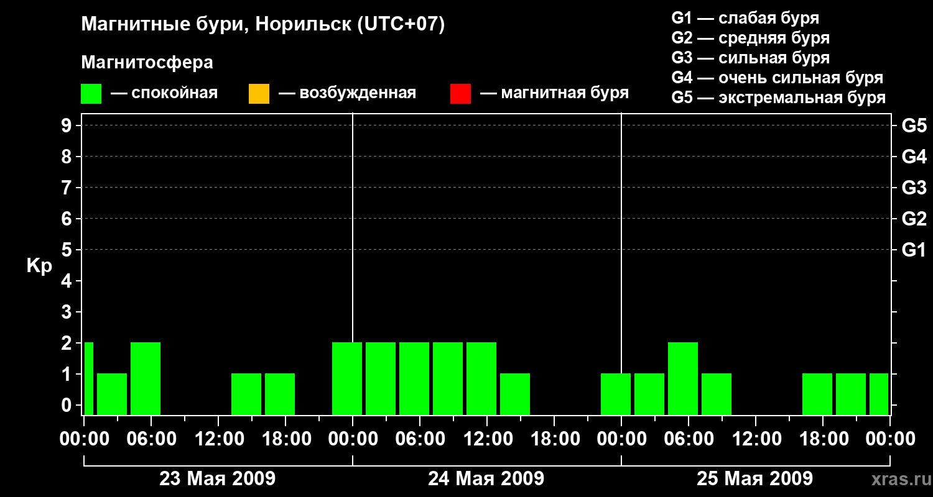This screenshot has width=933, height=497.
Task: Click the 18:00 time label for 23 Мая
Action: click(285, 439)
